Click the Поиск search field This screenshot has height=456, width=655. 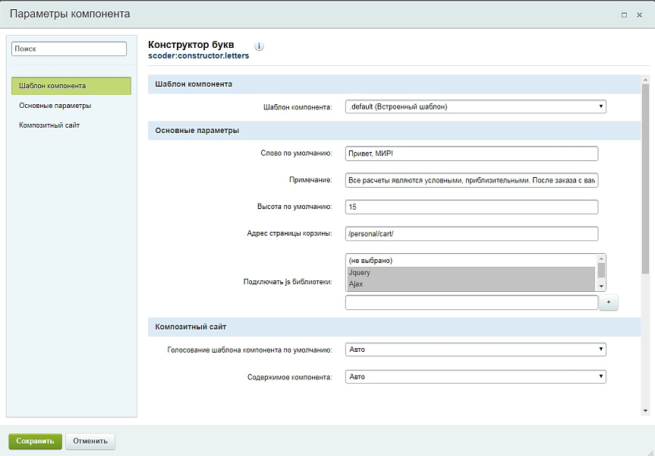pyautogui.click(x=69, y=49)
